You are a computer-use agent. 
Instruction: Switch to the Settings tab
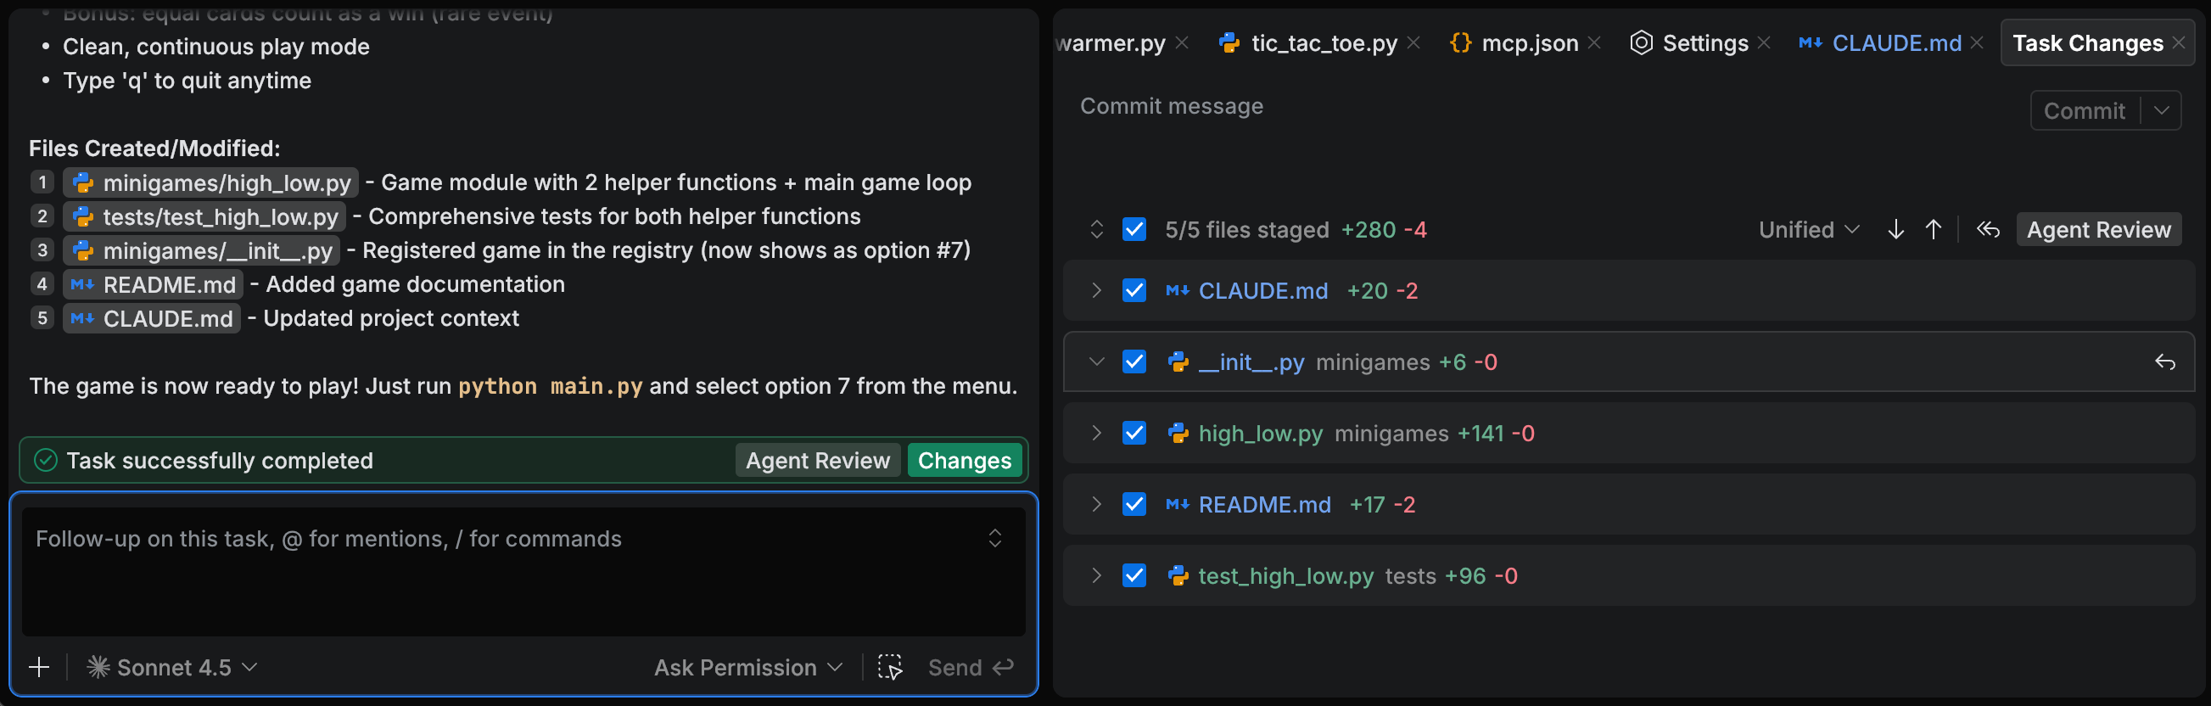tap(1704, 43)
